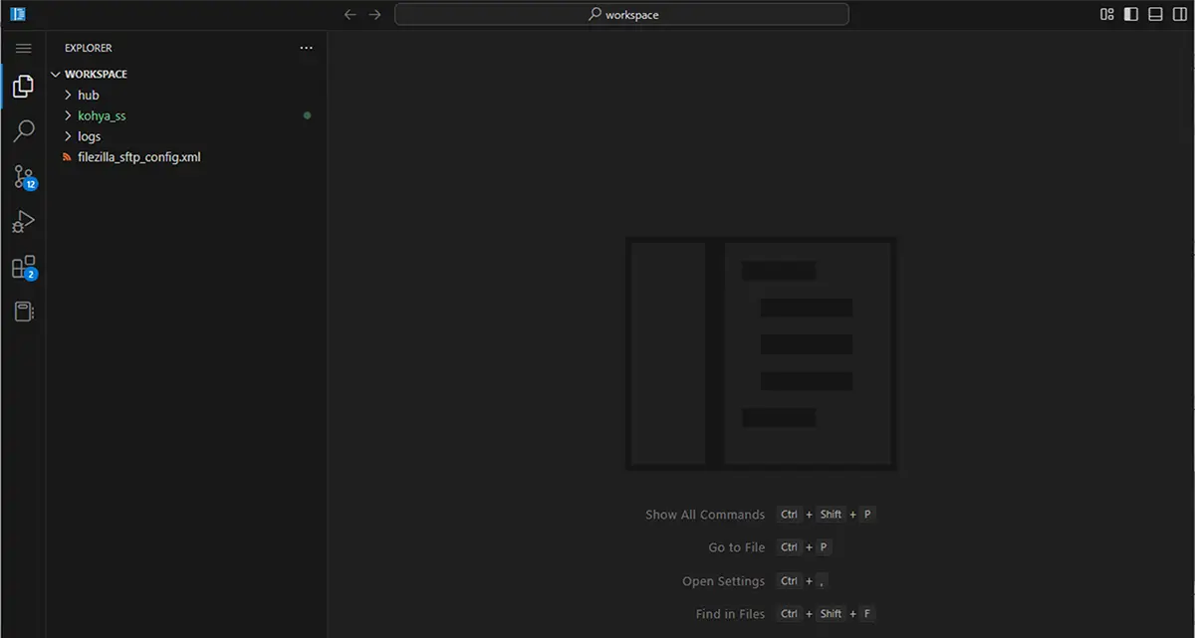Click the workspace search command box

[x=621, y=14]
